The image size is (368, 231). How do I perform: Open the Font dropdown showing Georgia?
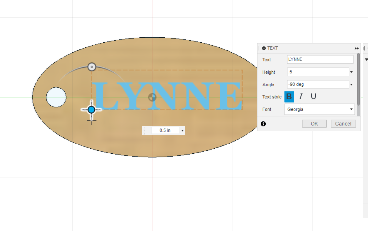(x=320, y=109)
